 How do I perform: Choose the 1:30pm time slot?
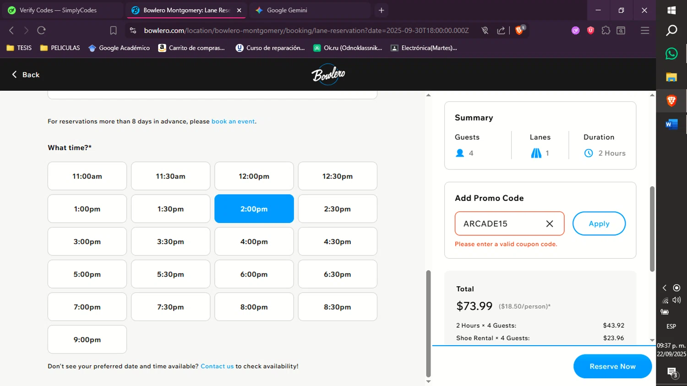pos(170,209)
